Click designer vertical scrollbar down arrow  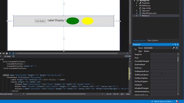point(130,51)
